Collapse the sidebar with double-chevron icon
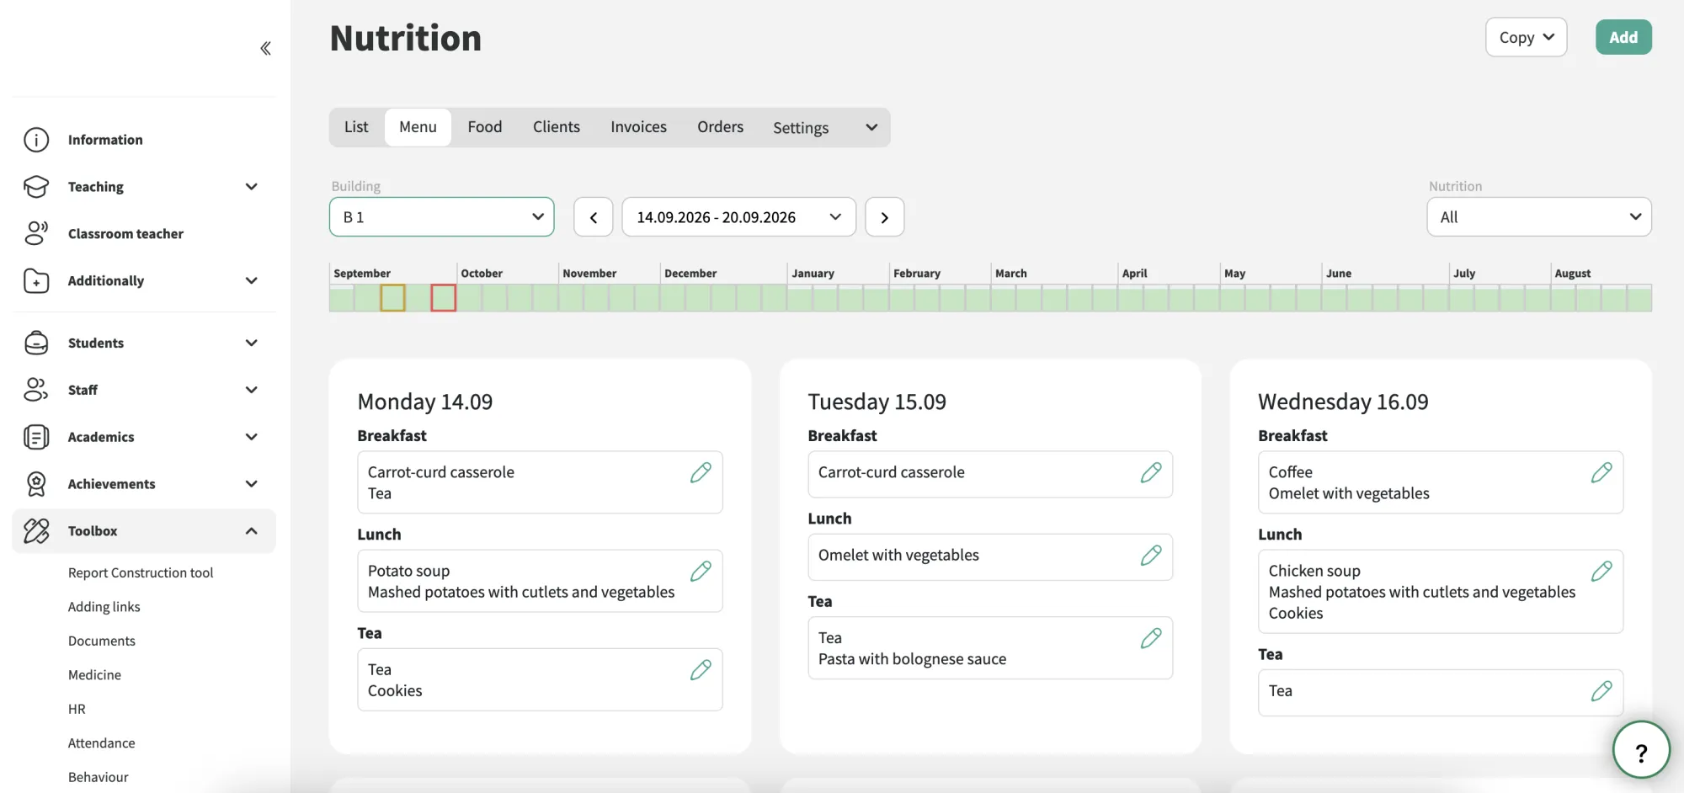1684x793 pixels. [265, 48]
